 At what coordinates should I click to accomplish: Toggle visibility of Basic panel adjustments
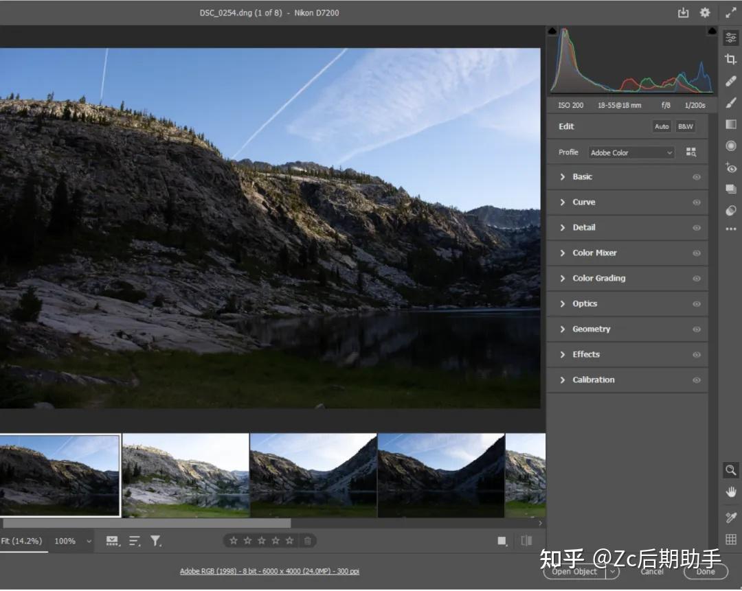696,176
